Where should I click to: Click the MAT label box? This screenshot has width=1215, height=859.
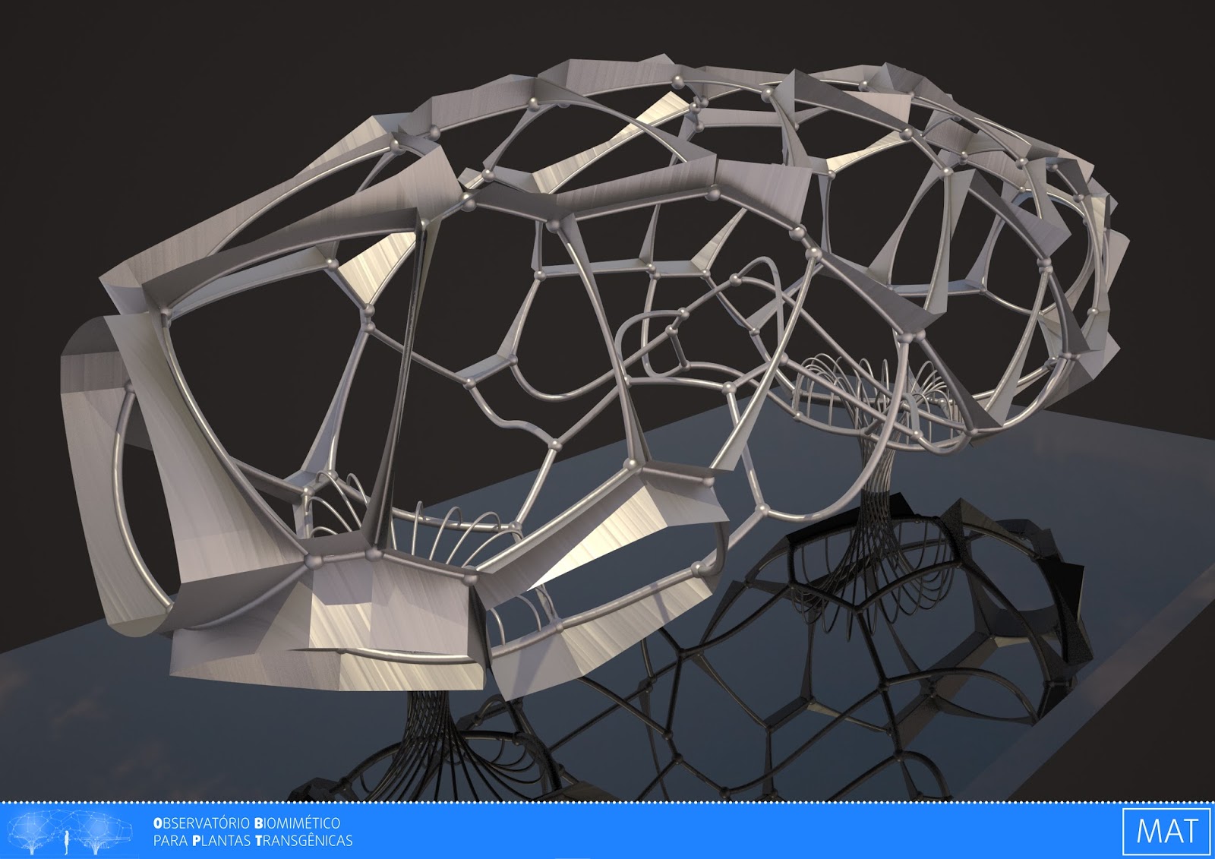tap(1166, 831)
